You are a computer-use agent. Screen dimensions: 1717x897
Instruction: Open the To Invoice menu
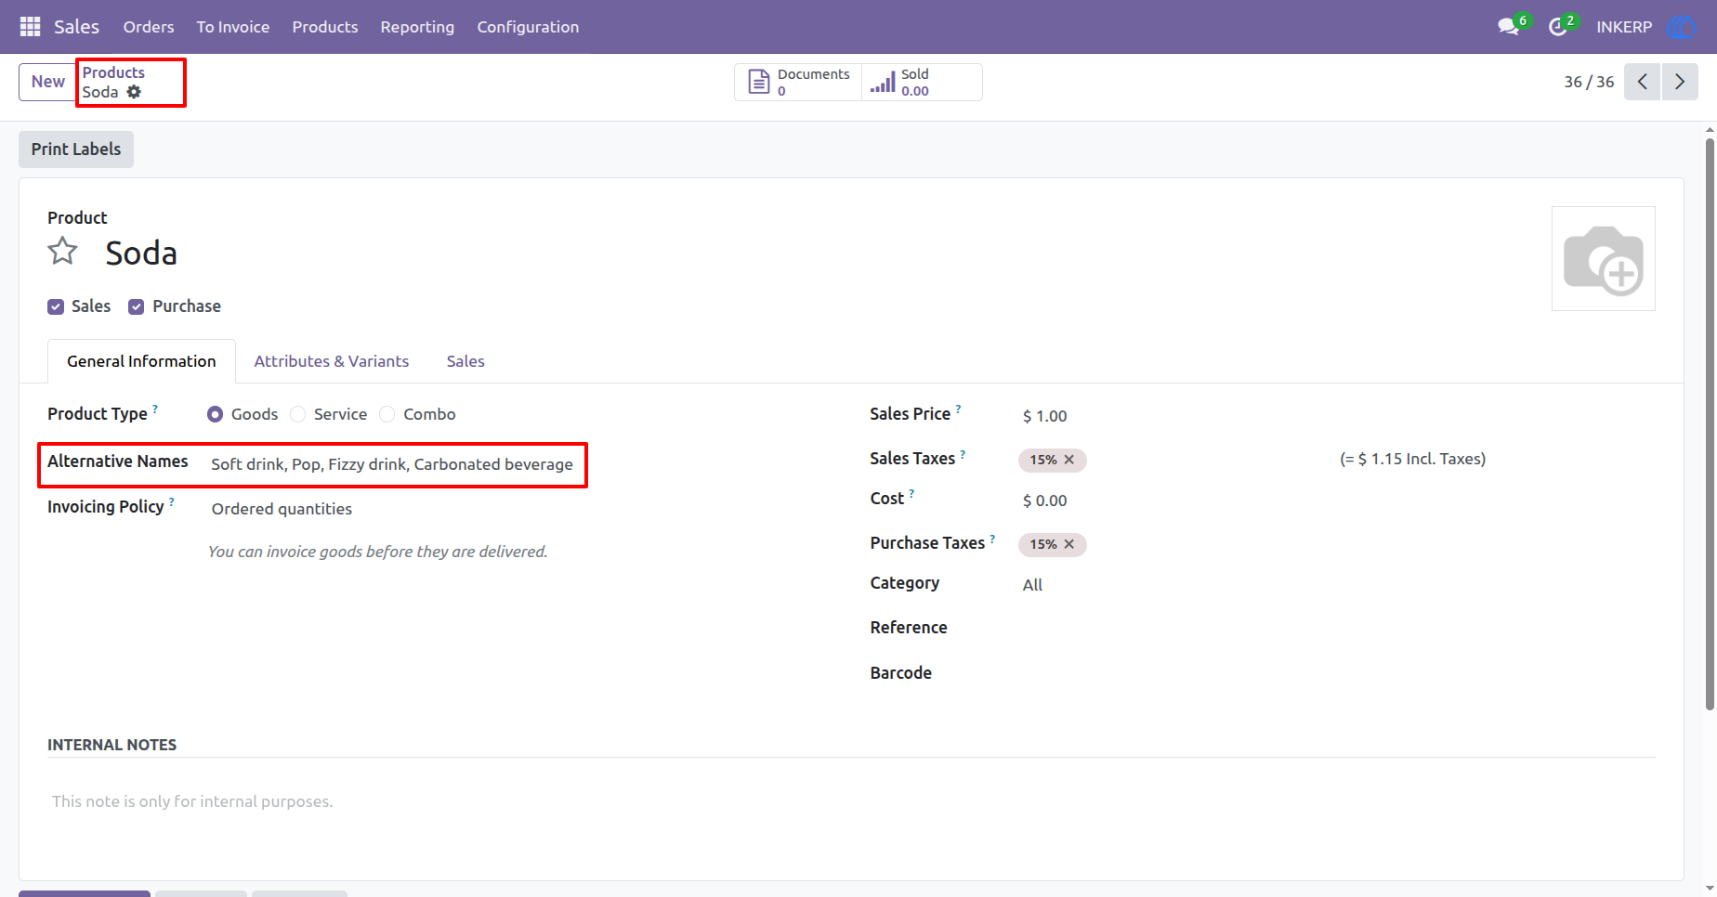pos(233,27)
